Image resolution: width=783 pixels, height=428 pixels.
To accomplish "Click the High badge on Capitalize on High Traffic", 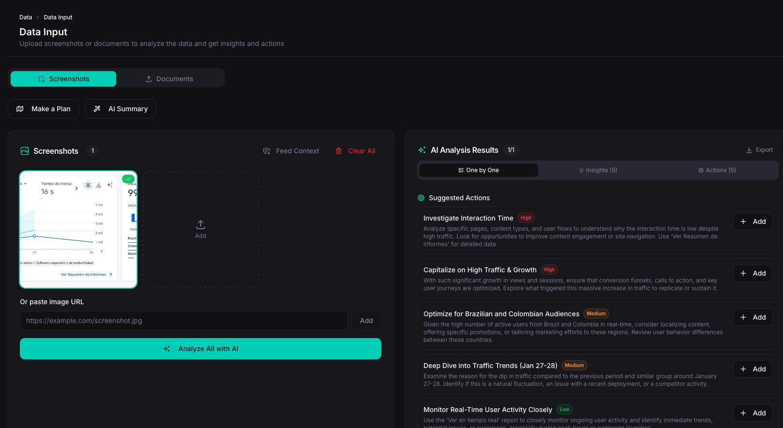I will (549, 270).
